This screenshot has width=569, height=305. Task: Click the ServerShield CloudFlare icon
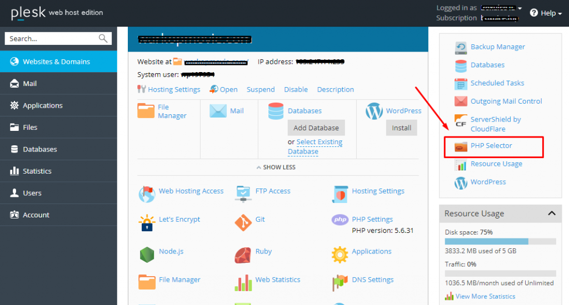[x=461, y=121]
